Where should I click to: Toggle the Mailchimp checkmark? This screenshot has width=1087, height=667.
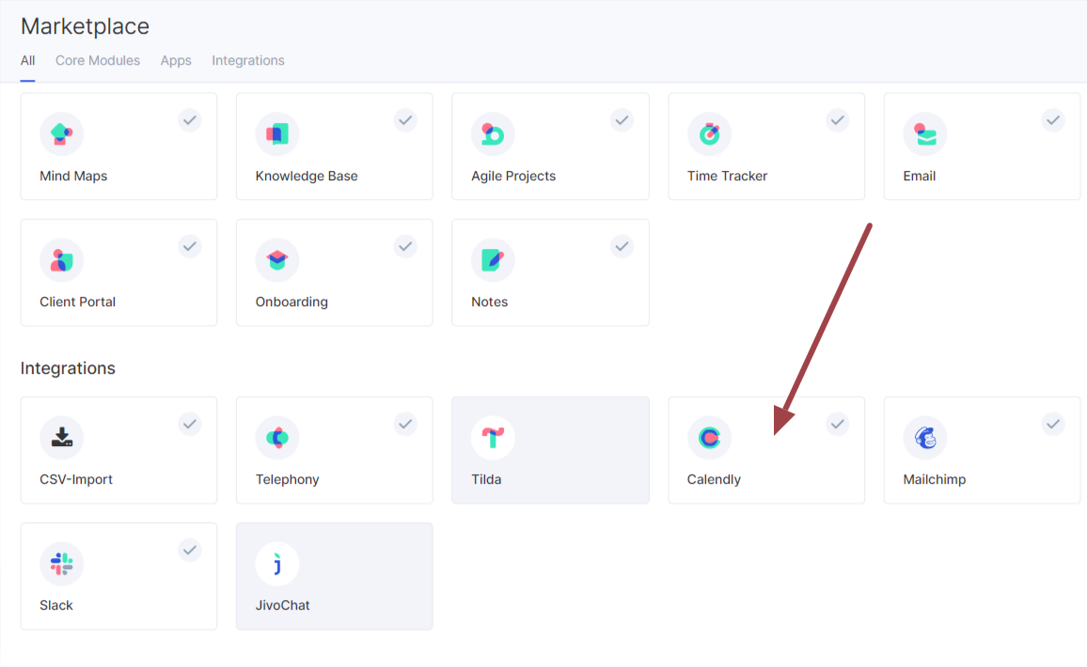tap(1053, 424)
